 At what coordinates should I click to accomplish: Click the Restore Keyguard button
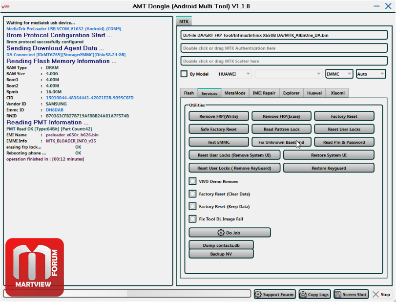tap(329, 168)
